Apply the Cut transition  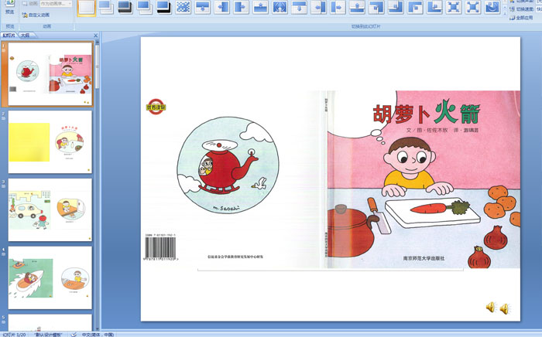point(145,7)
